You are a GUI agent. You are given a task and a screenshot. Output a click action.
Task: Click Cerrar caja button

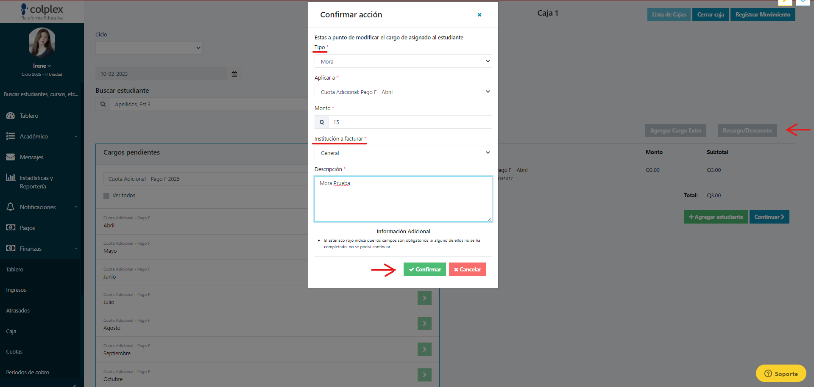click(x=711, y=14)
